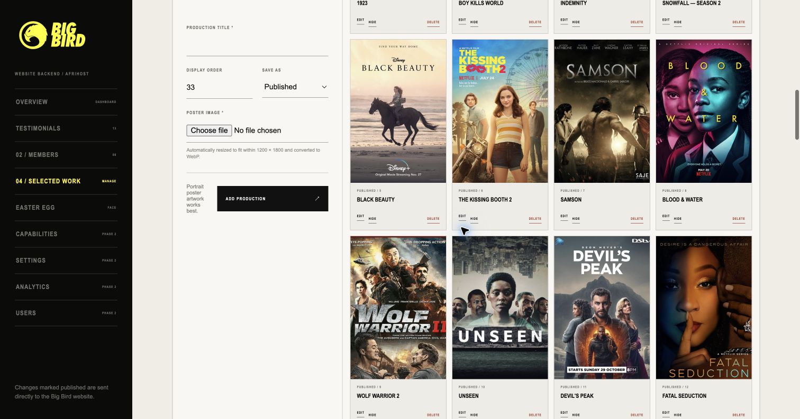Click the 'PUBLISHED / 7' label

(x=572, y=191)
